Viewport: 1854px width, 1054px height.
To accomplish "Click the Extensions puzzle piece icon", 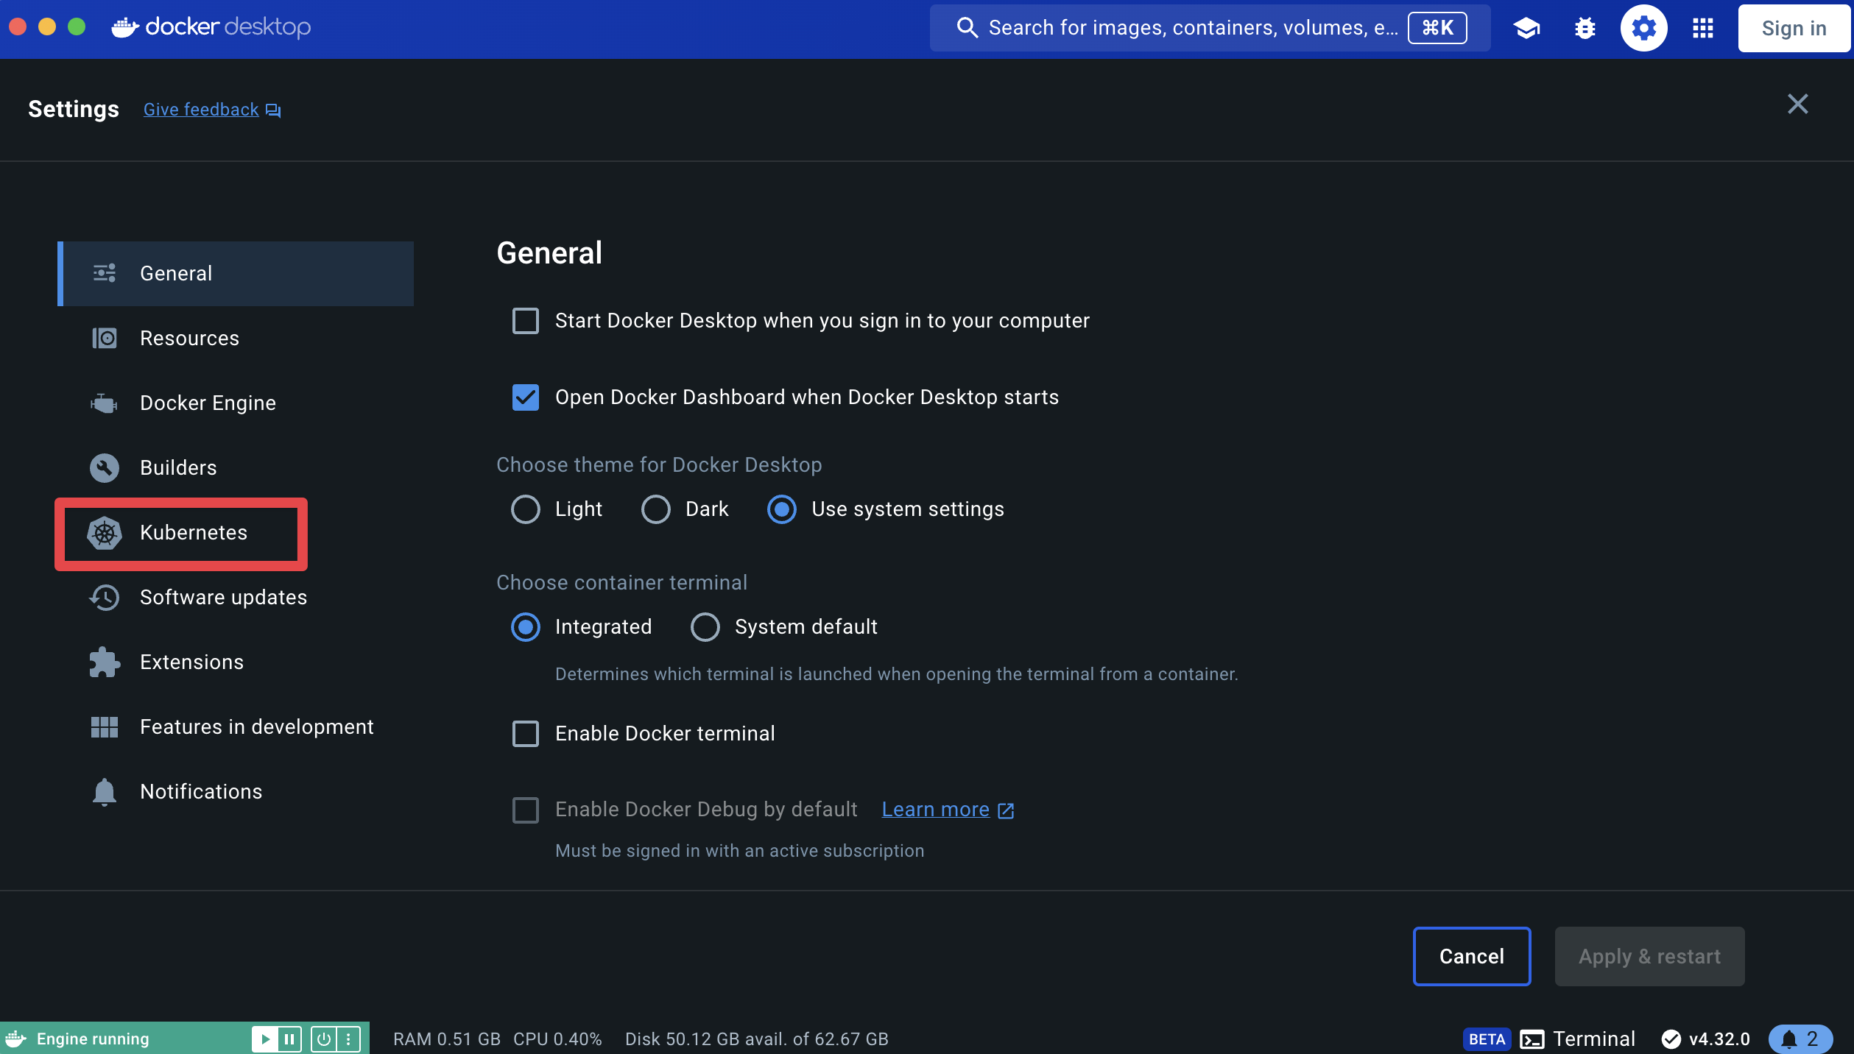I will (104, 662).
